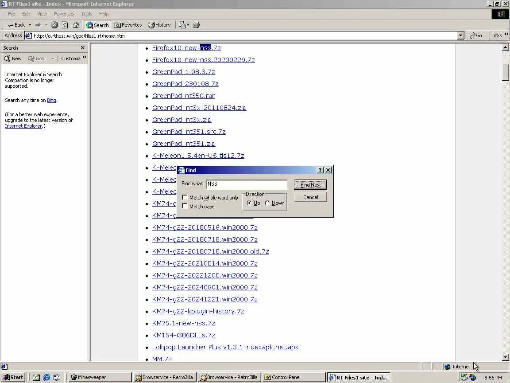Open the History toolbar button

point(159,25)
